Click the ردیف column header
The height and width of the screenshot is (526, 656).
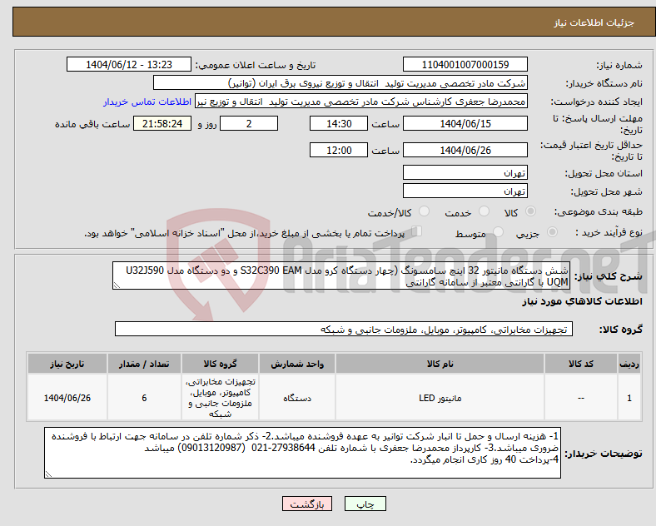click(629, 364)
